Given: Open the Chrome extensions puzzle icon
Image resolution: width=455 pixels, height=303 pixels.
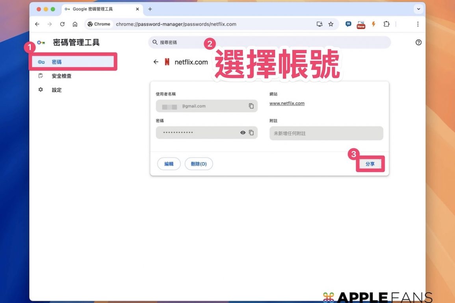Looking at the screenshot, I should 386,24.
